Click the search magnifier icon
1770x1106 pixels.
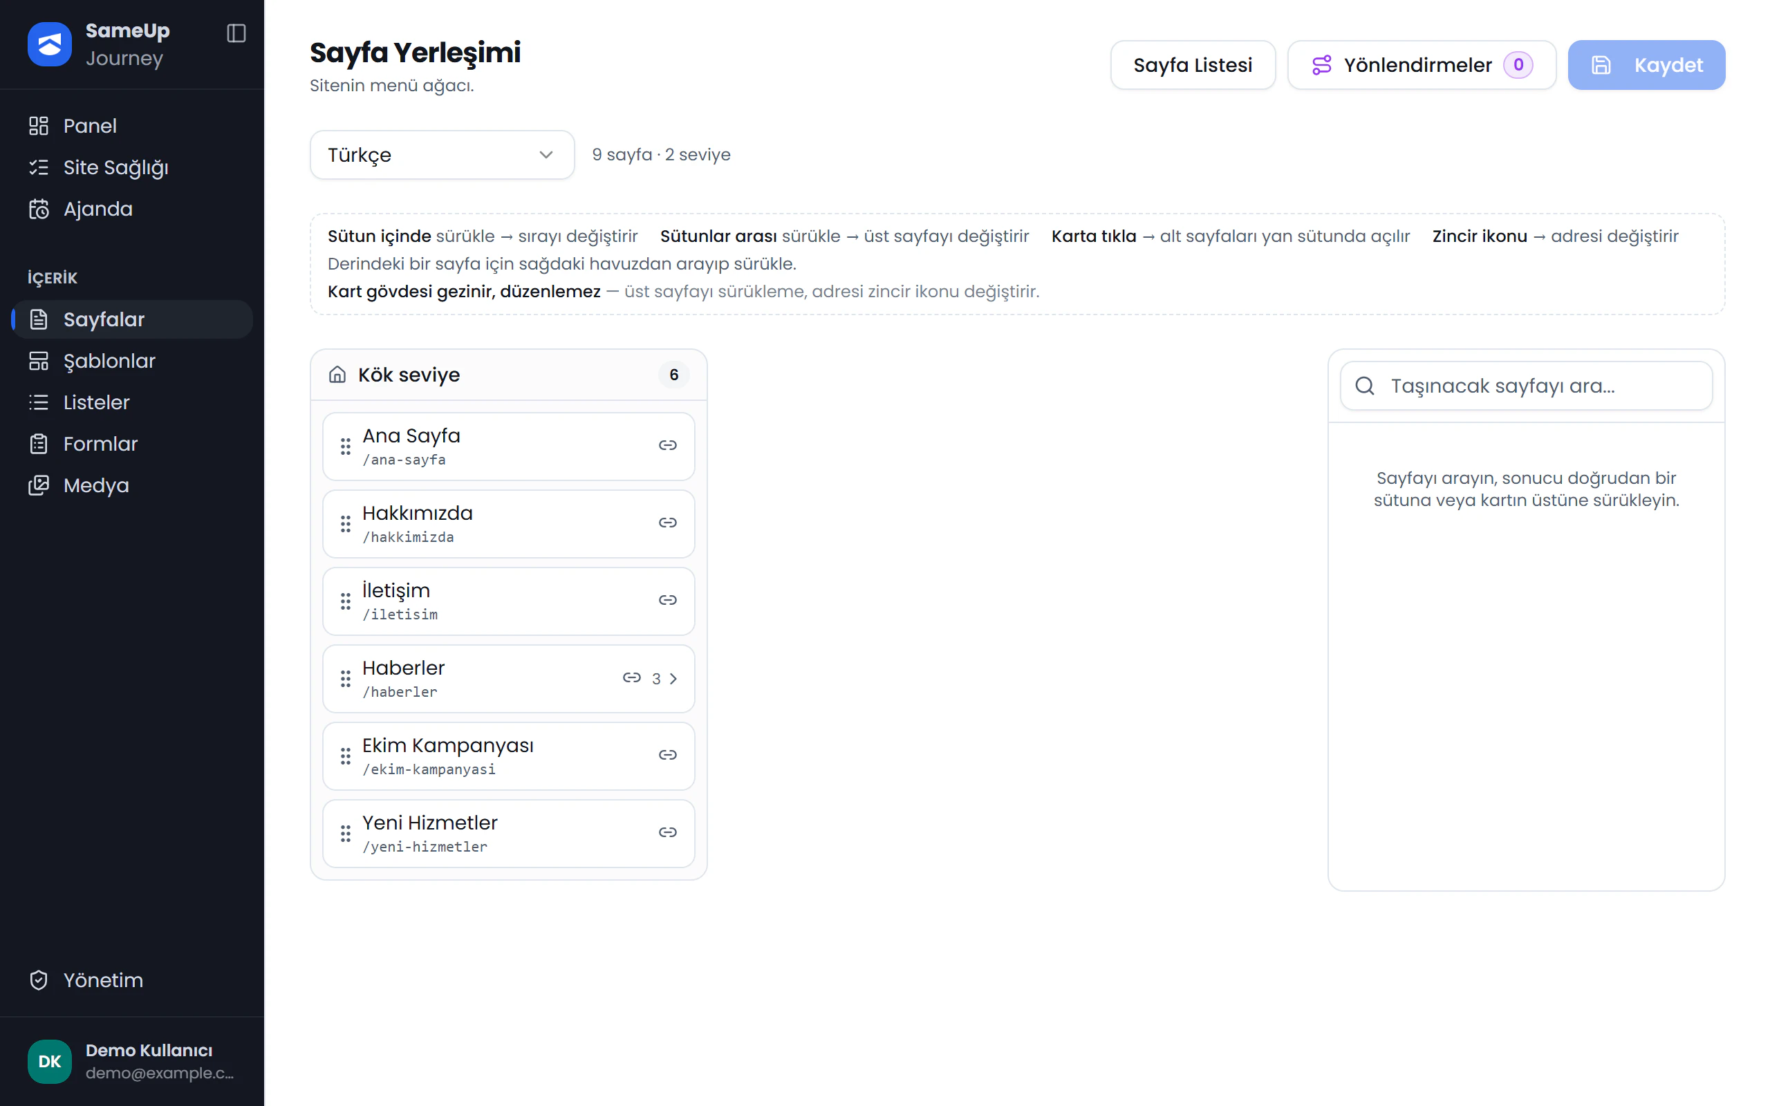[x=1365, y=386]
